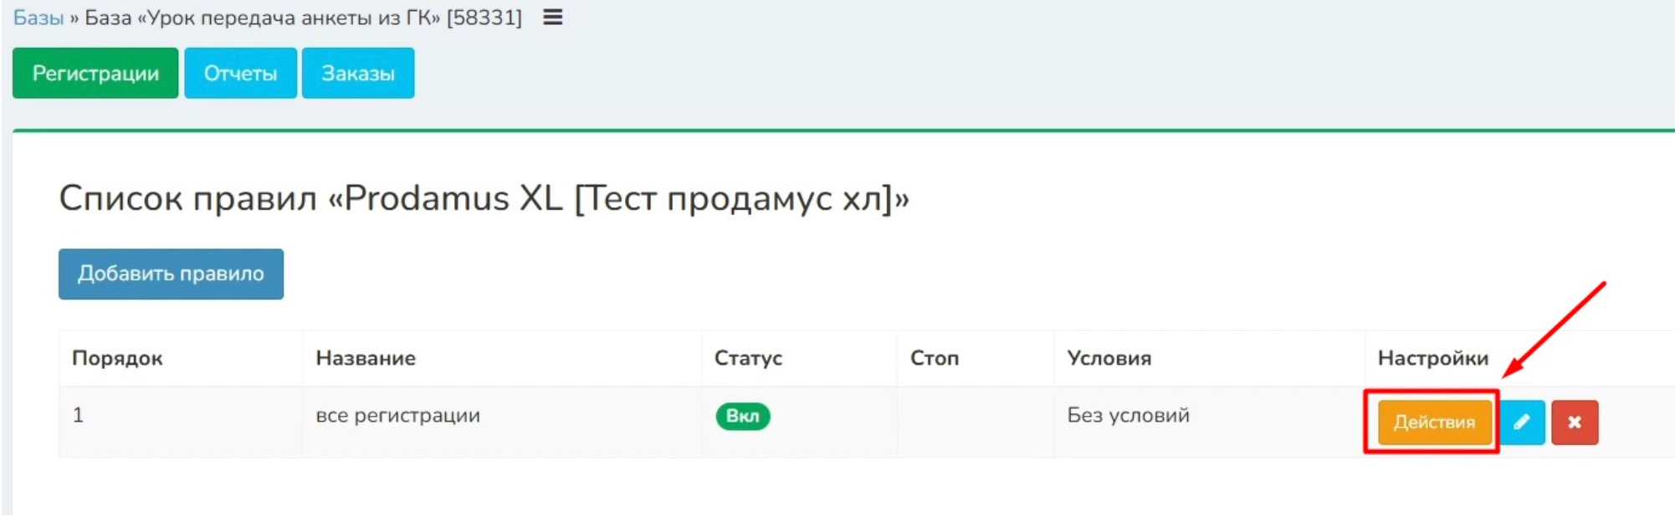Click the «Настройки» column header
Viewport: 1680px width, 532px height.
[x=1432, y=359]
